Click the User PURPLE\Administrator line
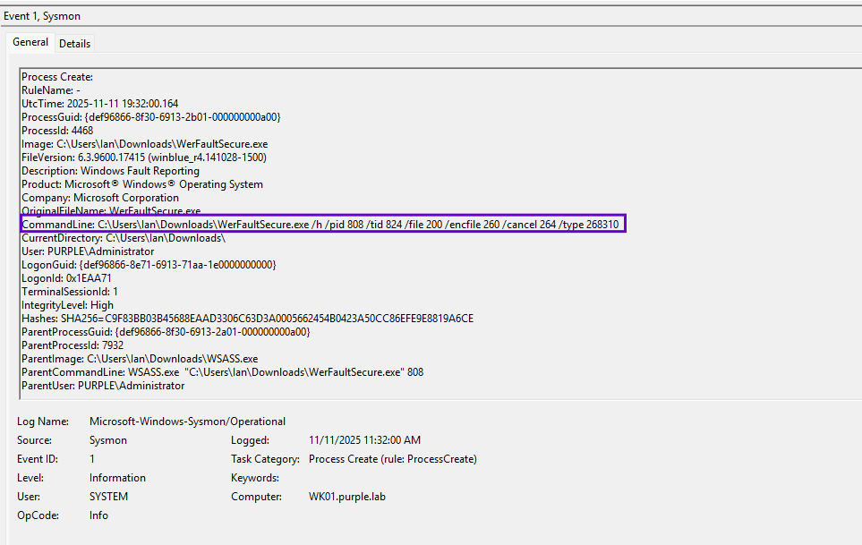Viewport: 862px width, 545px height. pos(88,251)
